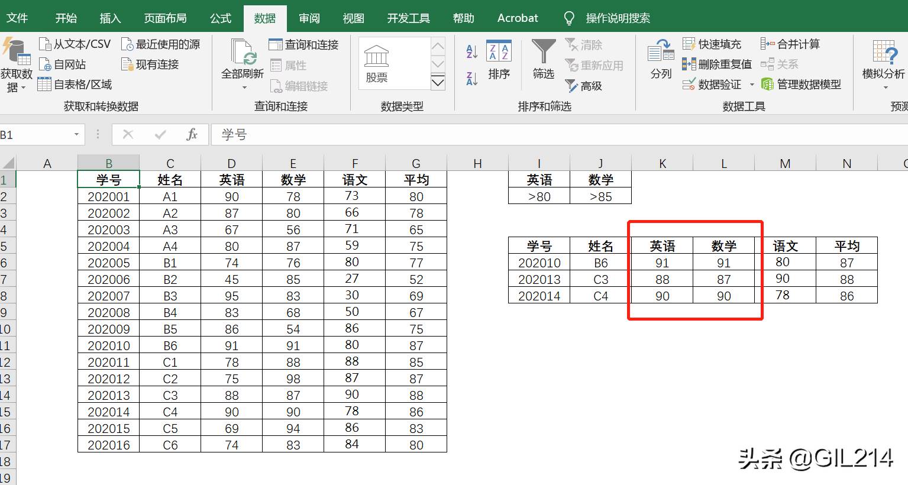Select the 平均 header in column N
This screenshot has width=908, height=485.
point(846,246)
